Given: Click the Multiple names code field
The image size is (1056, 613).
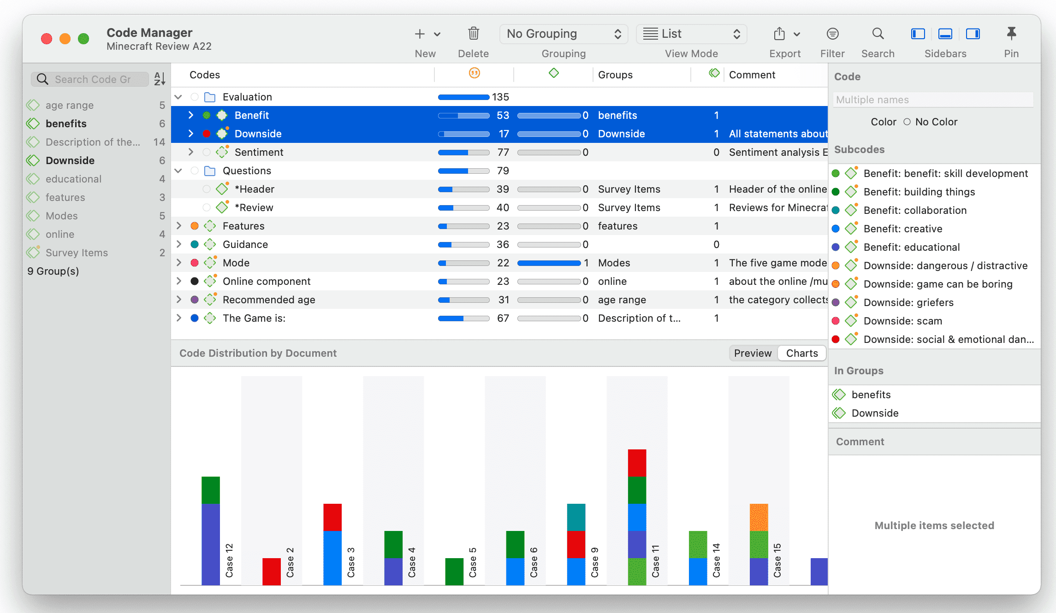Looking at the screenshot, I should tap(933, 100).
